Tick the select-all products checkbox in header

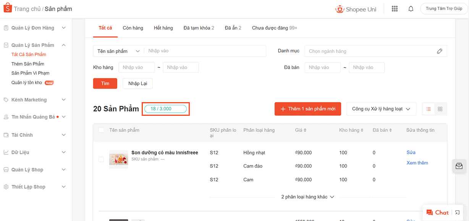101,130
